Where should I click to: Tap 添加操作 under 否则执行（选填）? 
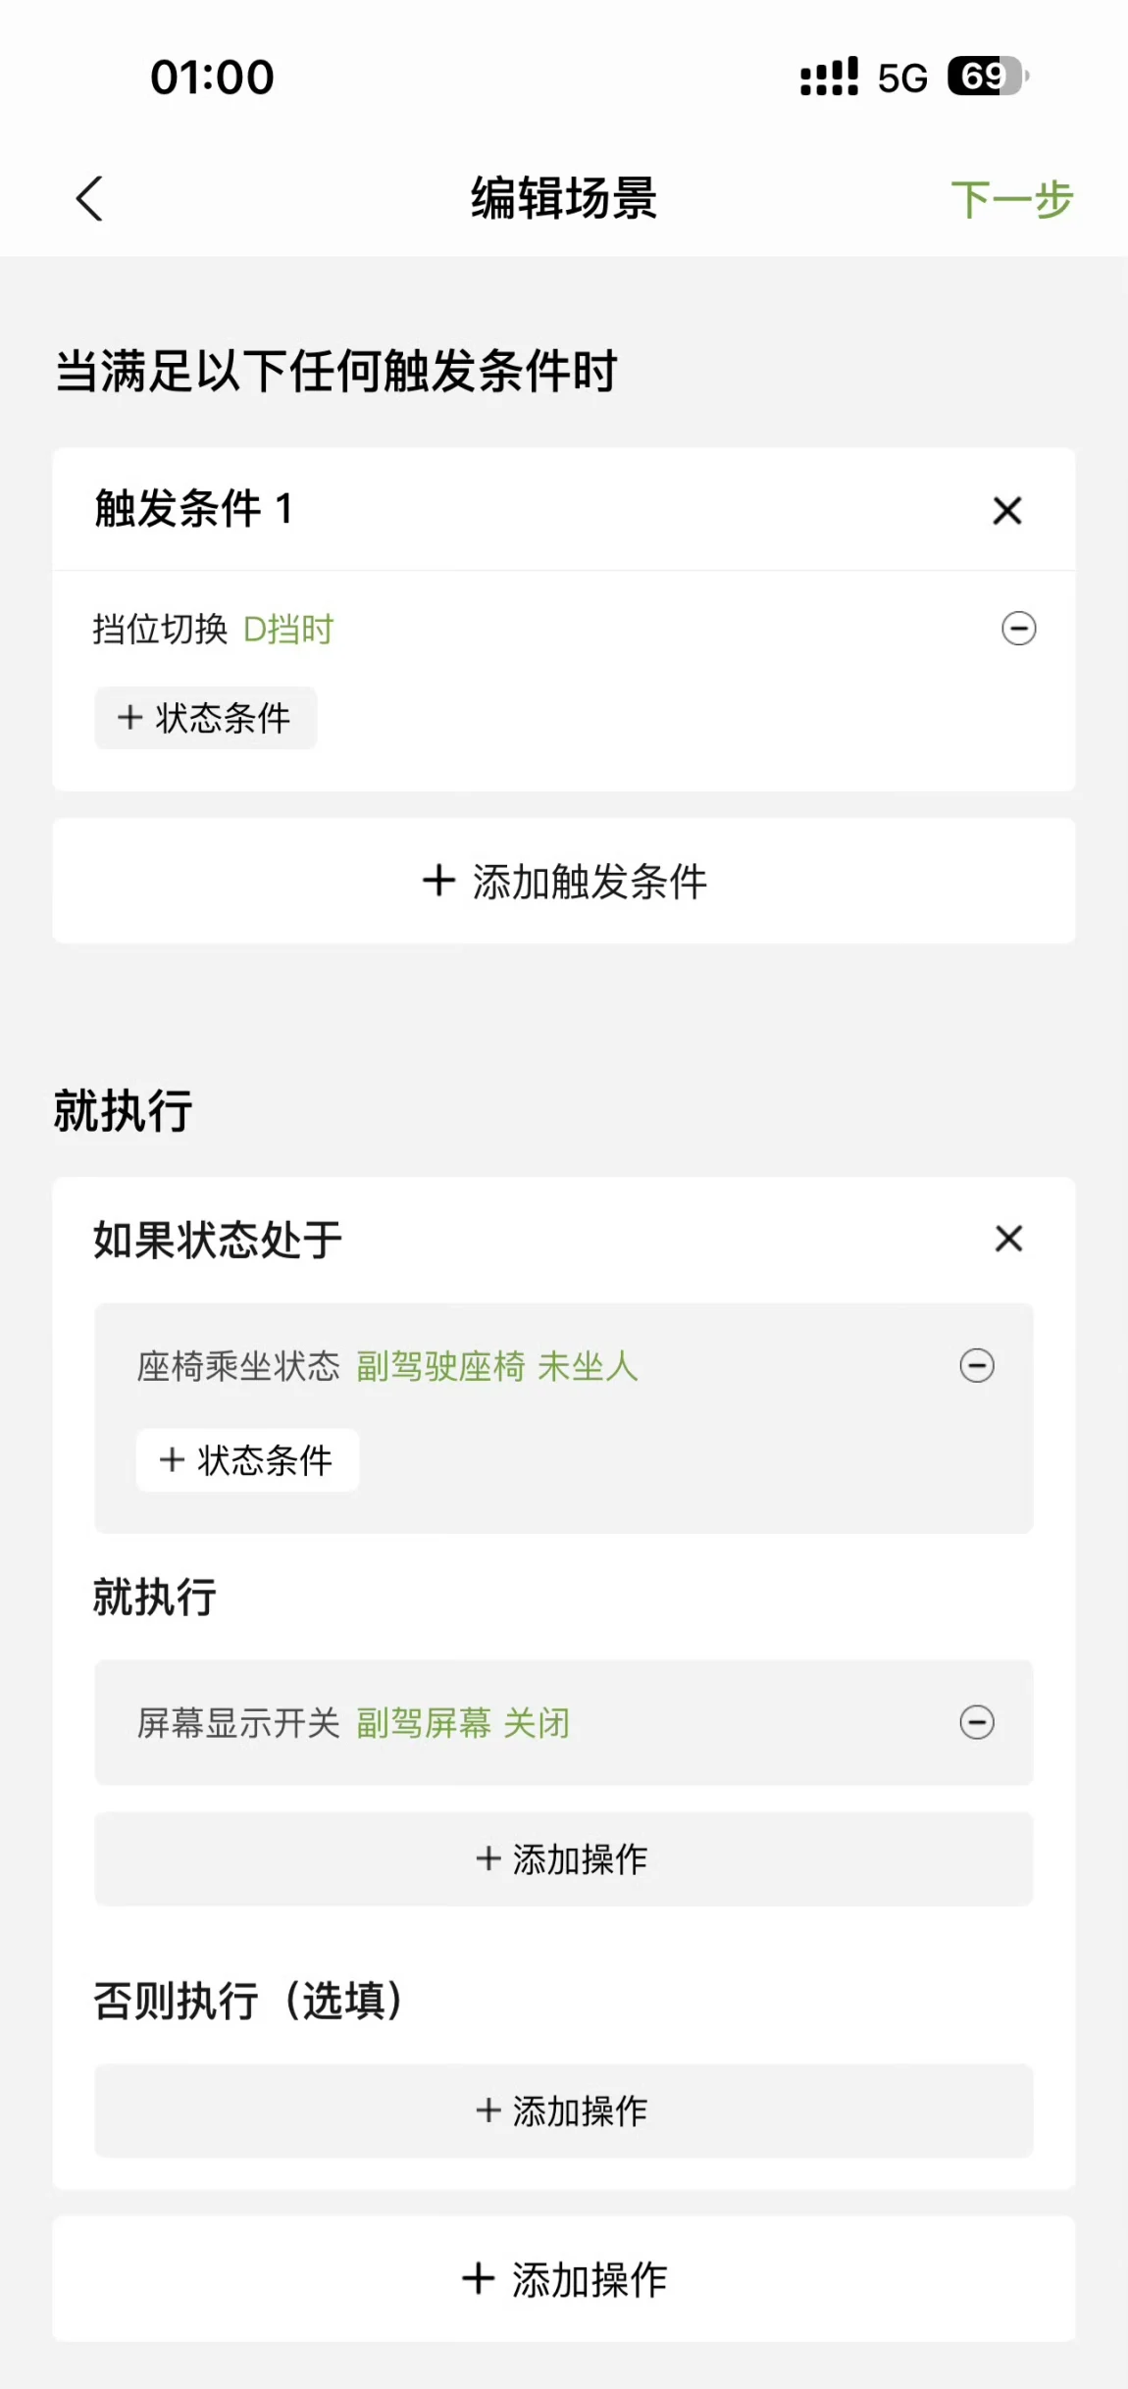tap(563, 2110)
